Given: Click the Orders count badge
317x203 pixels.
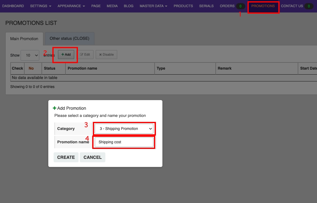Looking at the screenshot, I should (240, 6).
